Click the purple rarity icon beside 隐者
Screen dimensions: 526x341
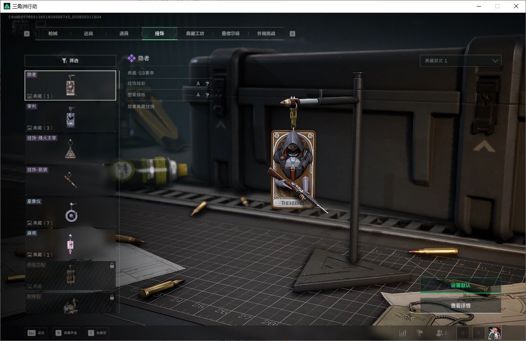click(131, 59)
